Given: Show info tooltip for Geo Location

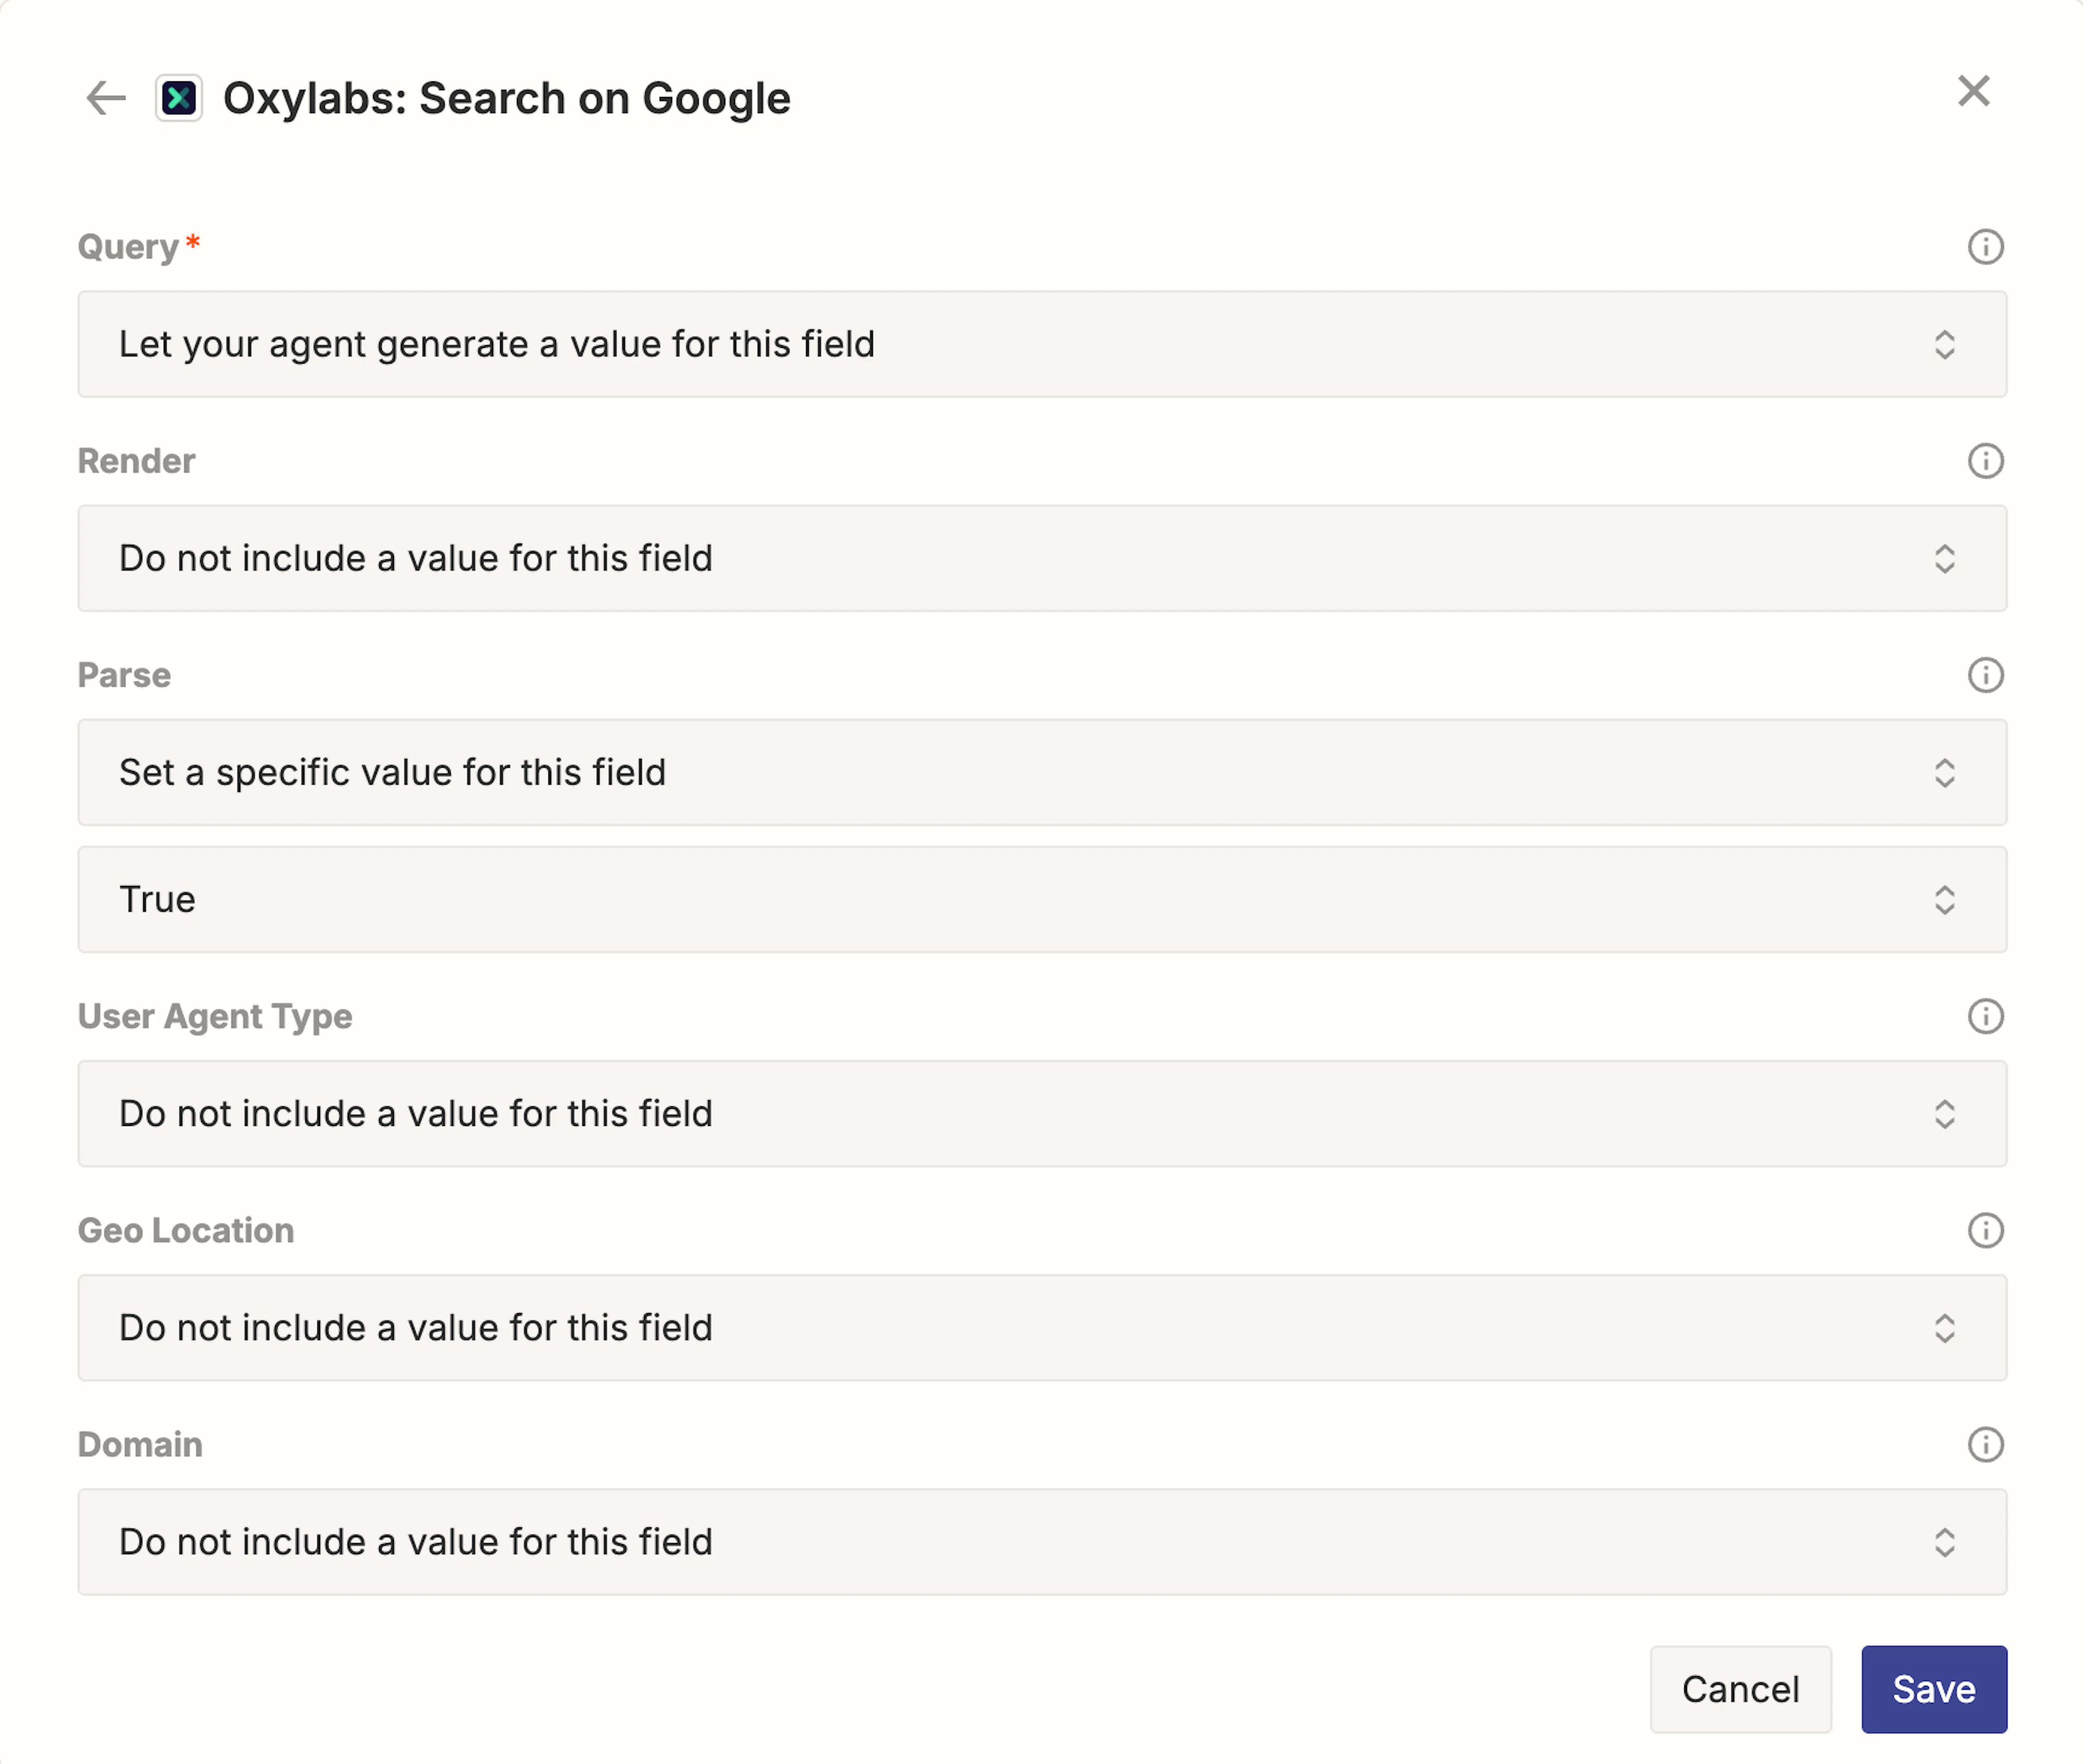Looking at the screenshot, I should click(x=1985, y=1230).
